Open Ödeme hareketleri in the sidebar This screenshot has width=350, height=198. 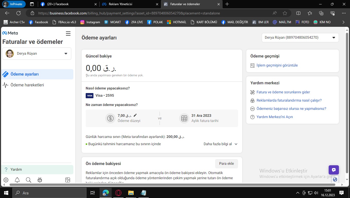coord(37,85)
